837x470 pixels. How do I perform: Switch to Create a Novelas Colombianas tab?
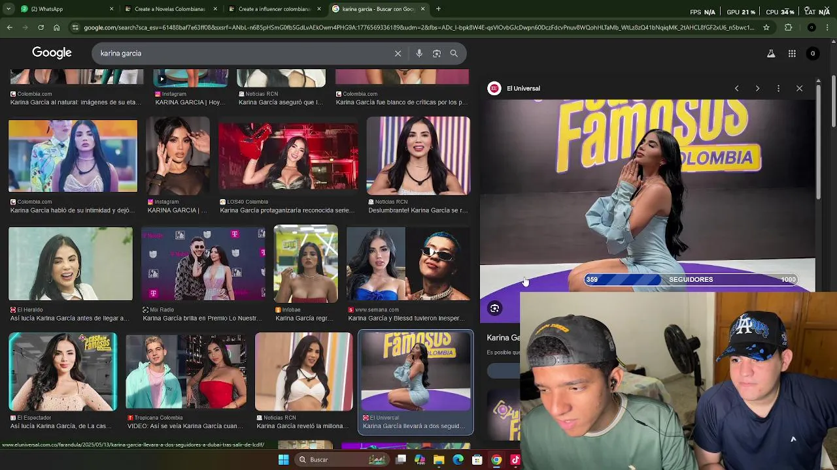coord(169,9)
